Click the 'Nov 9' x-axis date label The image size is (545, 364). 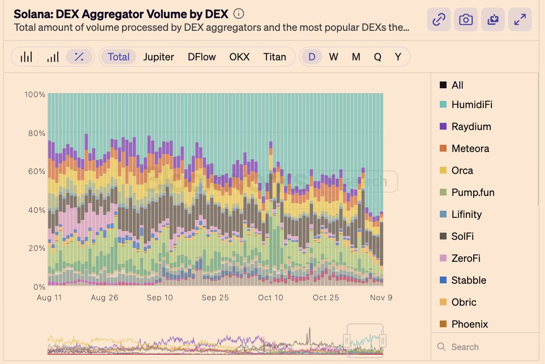[x=381, y=298]
